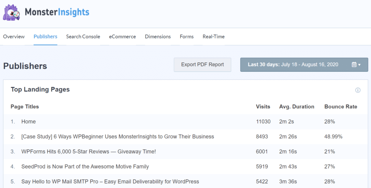
Task: Click the Publishers page heading
Action: coord(25,66)
